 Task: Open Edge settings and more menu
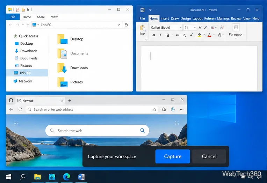point(182,109)
